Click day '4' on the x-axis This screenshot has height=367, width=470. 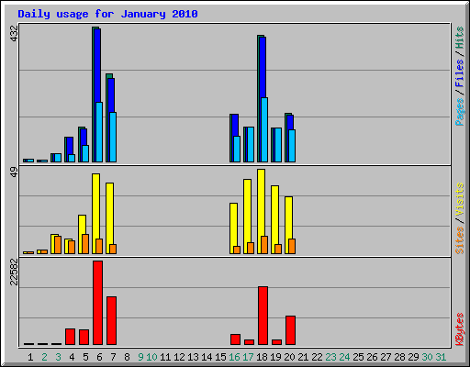72,357
